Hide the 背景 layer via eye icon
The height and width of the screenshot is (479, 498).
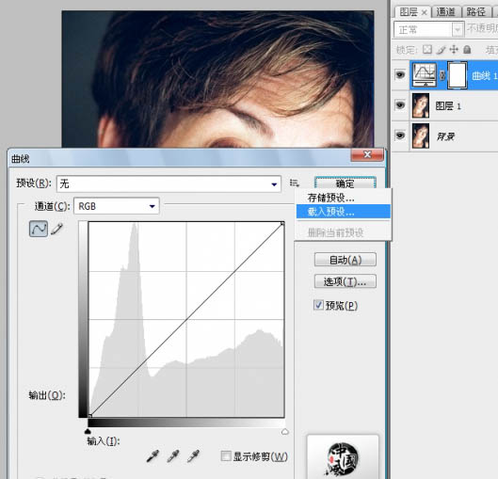click(400, 136)
